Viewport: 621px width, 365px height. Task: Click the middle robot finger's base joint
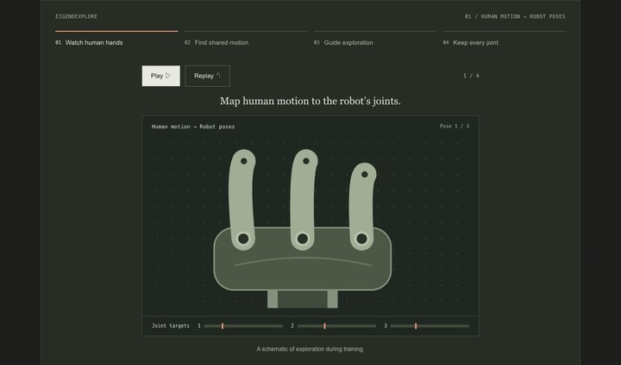coord(303,238)
